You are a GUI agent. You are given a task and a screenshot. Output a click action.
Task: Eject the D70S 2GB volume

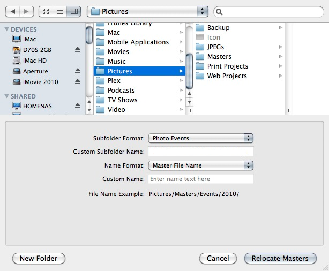pyautogui.click(x=77, y=50)
